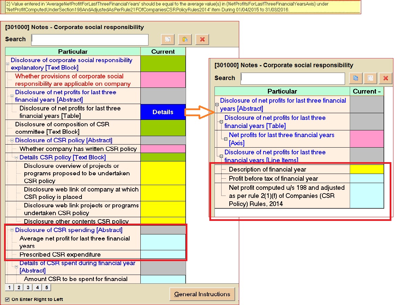The height and width of the screenshot is (305, 412).
Task: Collapse 'Net profits for last three financial years [Axis]' node
Action: [x=226, y=139]
